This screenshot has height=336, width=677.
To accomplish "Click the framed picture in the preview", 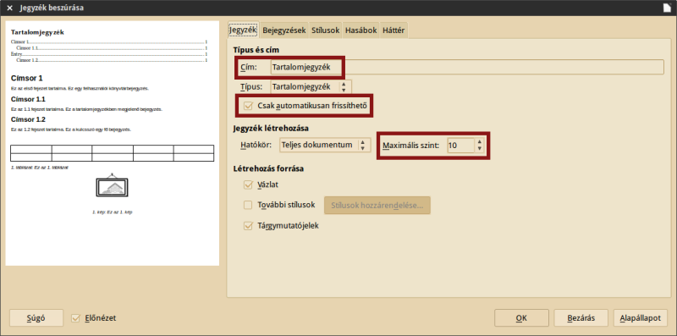I will click(112, 185).
